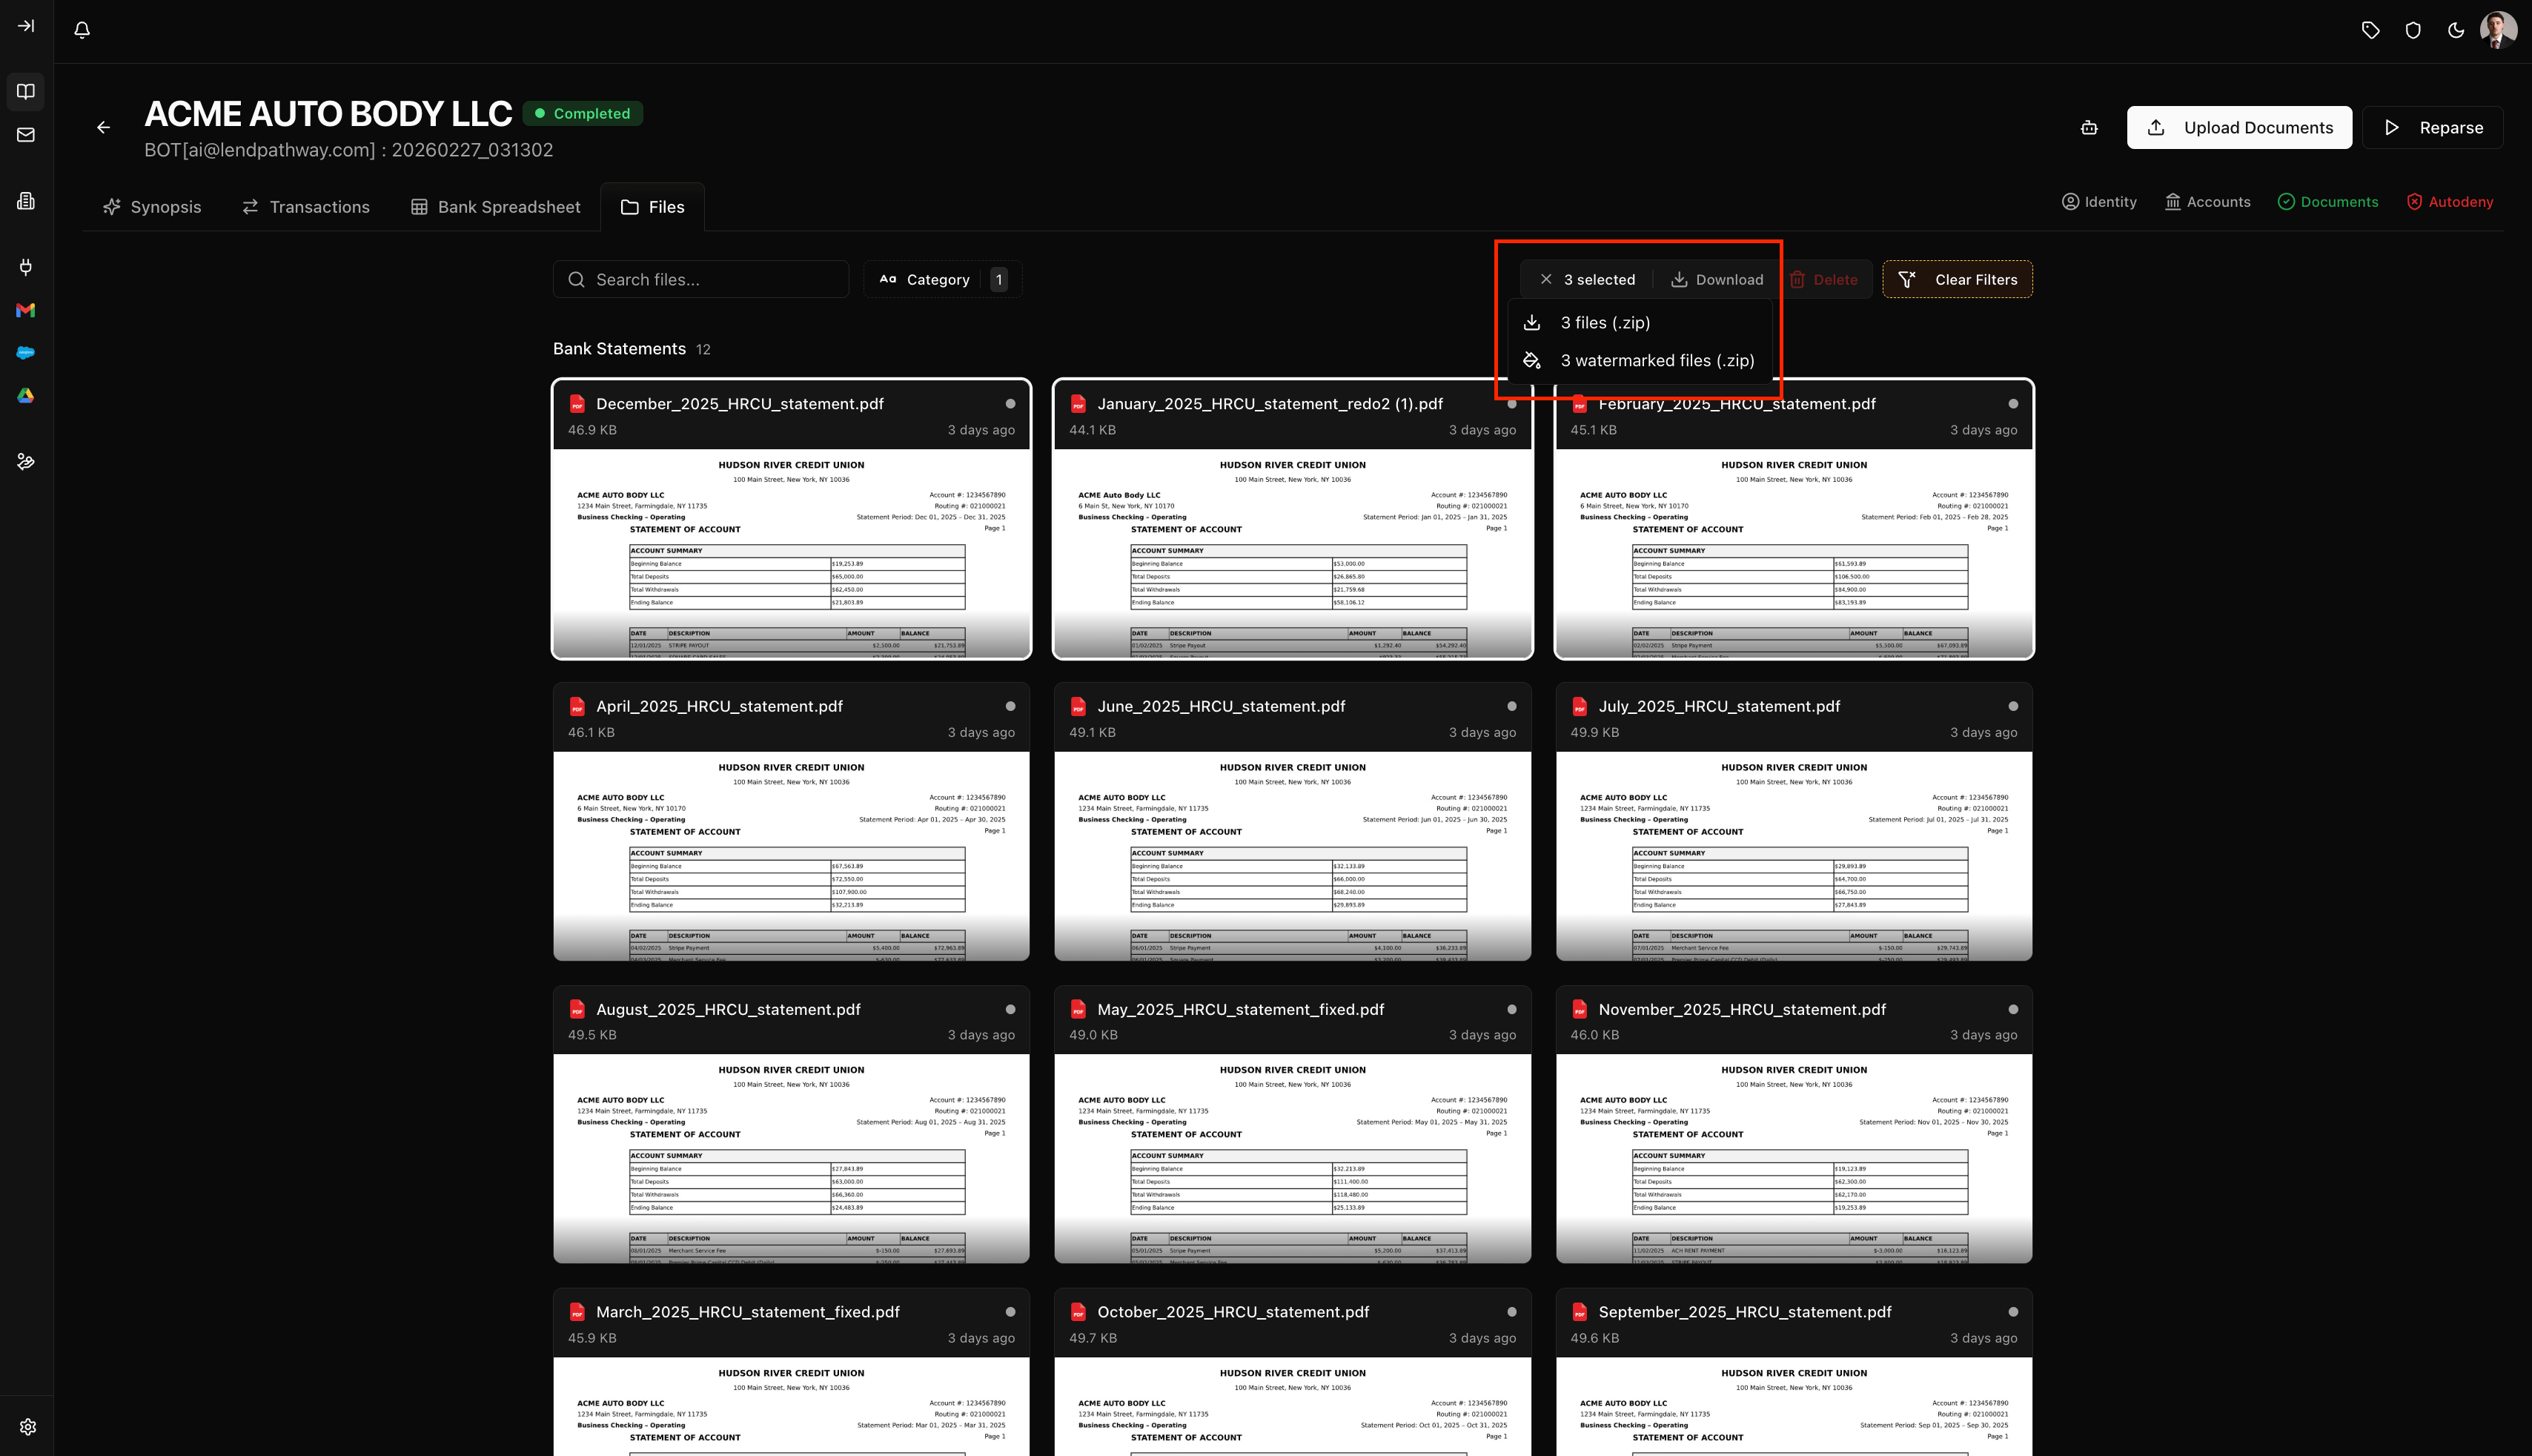Click the bot icon left of Upload Documents

(2089, 128)
